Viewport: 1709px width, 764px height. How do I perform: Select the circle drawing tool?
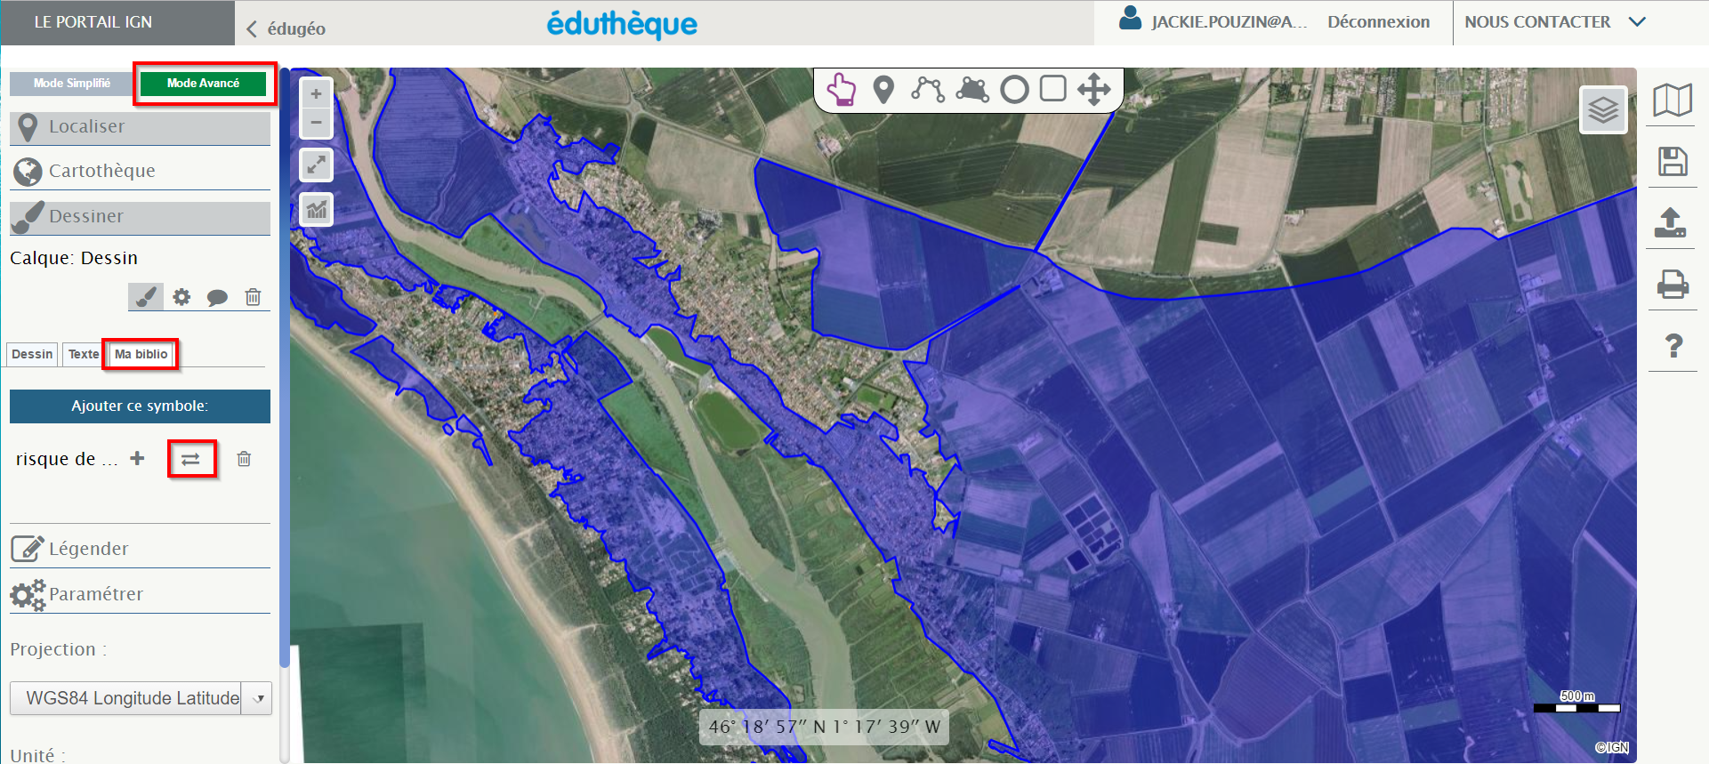click(1014, 90)
